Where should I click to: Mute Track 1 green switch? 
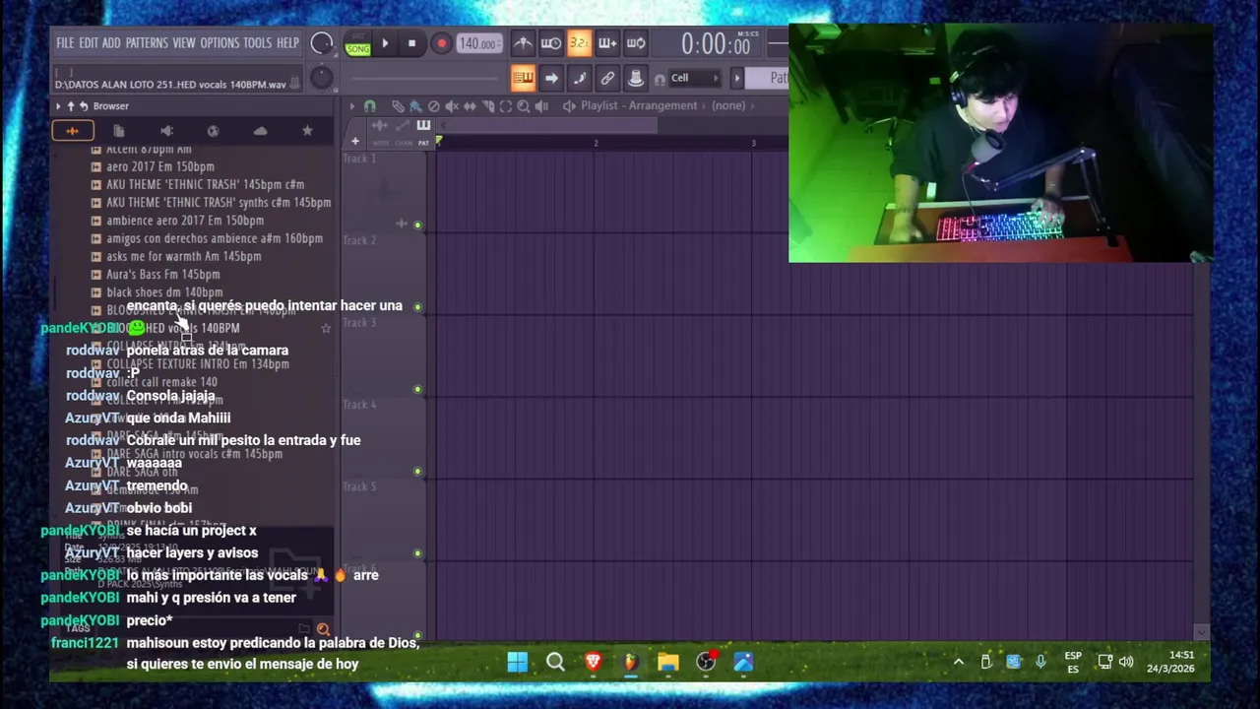coord(417,225)
